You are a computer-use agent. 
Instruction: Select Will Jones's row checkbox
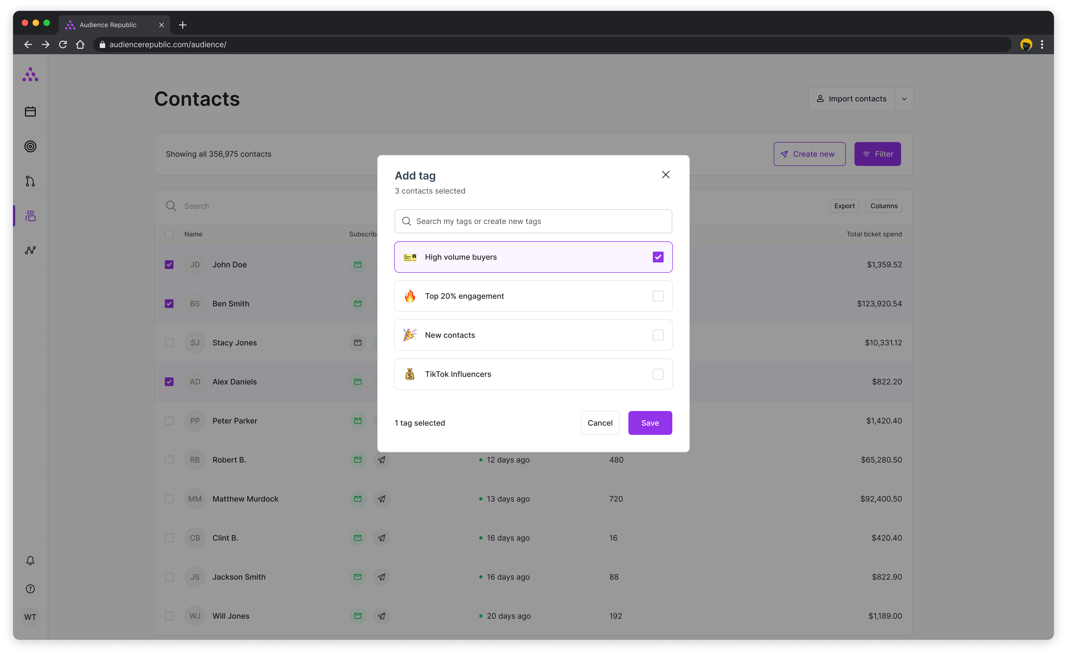(x=169, y=616)
